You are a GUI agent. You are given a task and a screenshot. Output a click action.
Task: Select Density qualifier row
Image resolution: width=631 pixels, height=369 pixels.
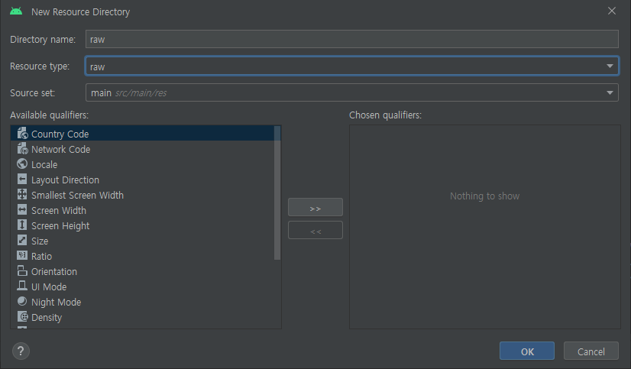point(142,317)
